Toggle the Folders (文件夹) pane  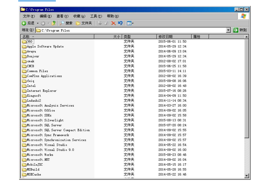(x=84, y=23)
